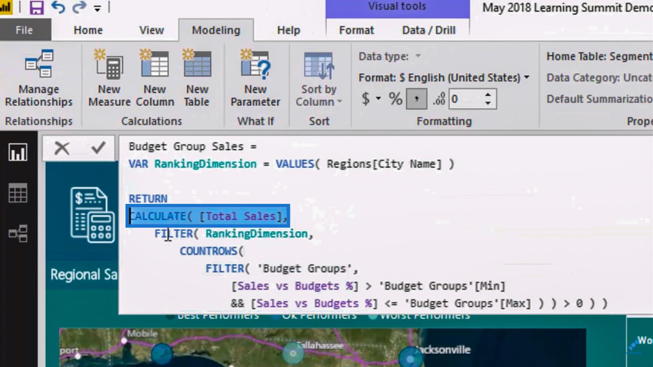Click the Home Table: Segment setting
653x367 pixels.
pos(599,56)
